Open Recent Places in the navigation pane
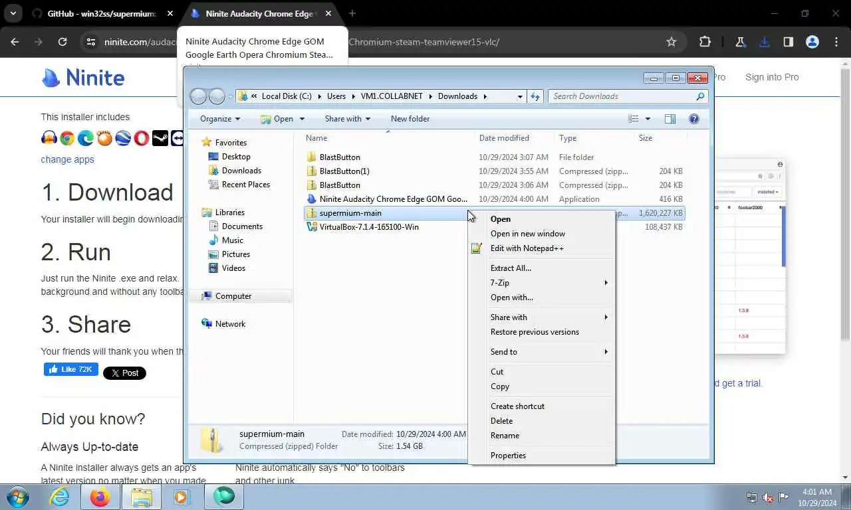 [246, 185]
